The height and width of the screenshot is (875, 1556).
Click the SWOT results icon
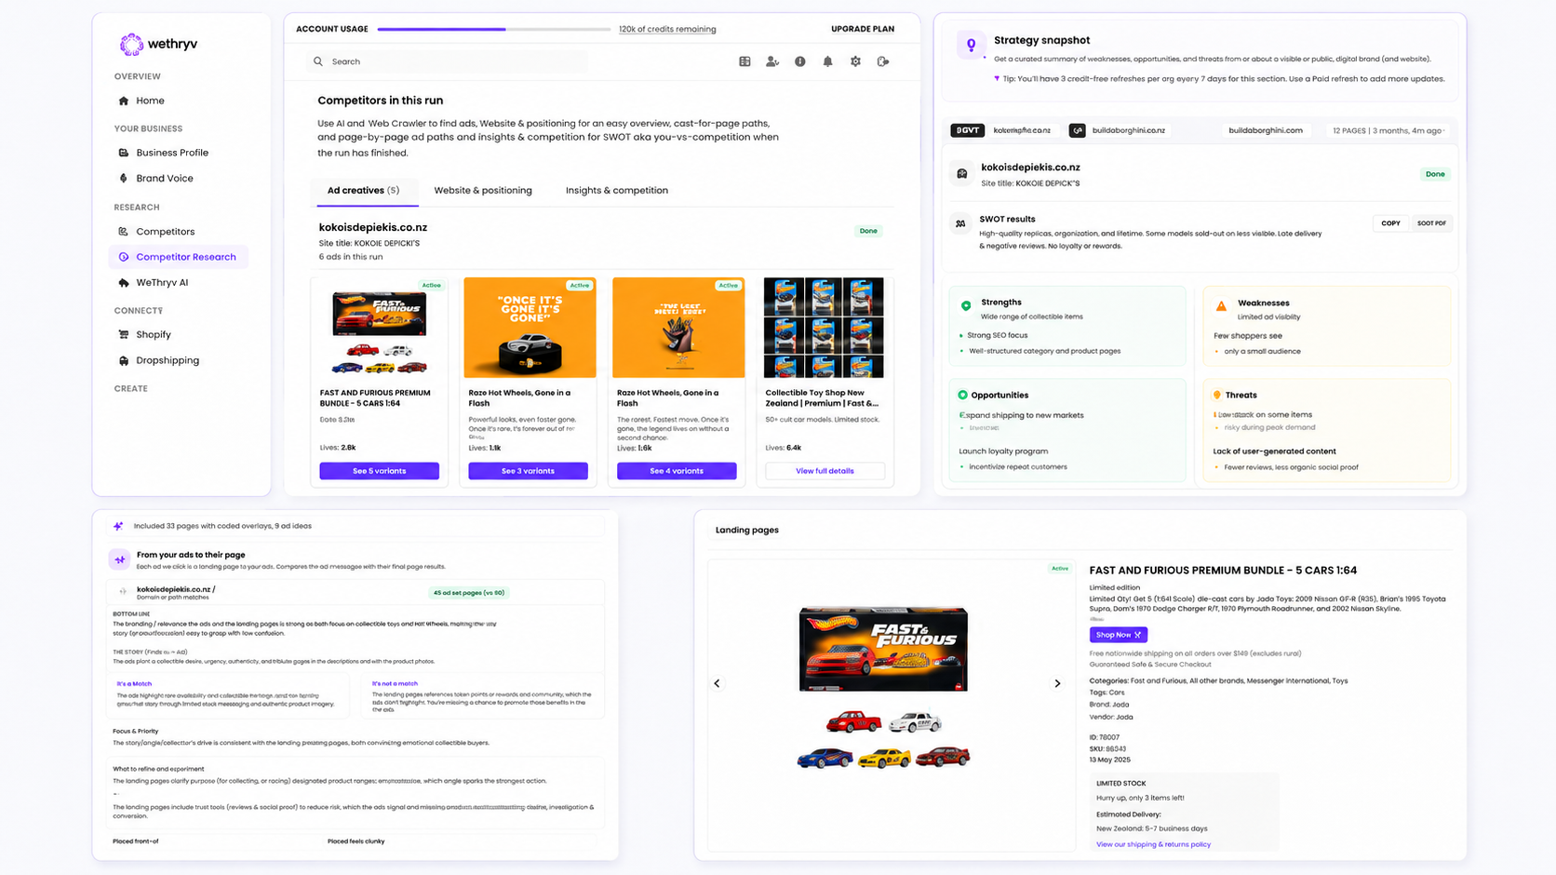(x=960, y=223)
